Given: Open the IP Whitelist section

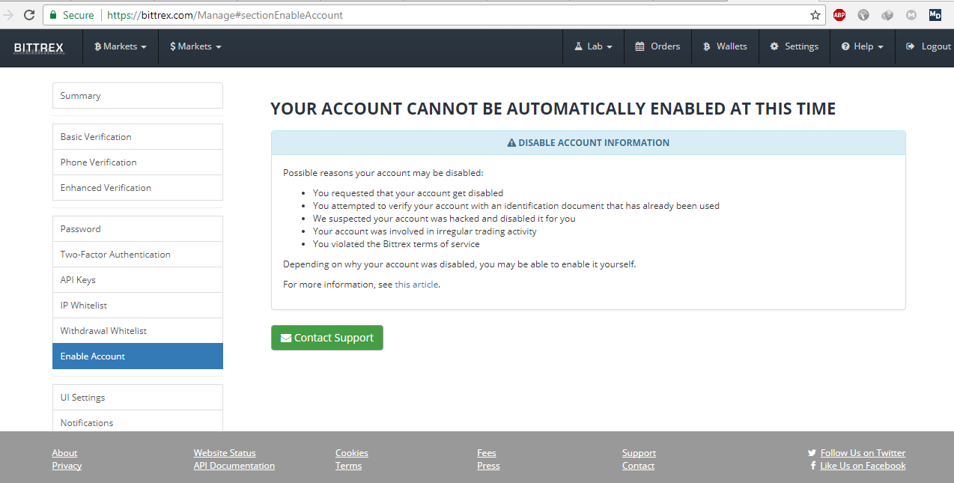Looking at the screenshot, I should point(138,306).
